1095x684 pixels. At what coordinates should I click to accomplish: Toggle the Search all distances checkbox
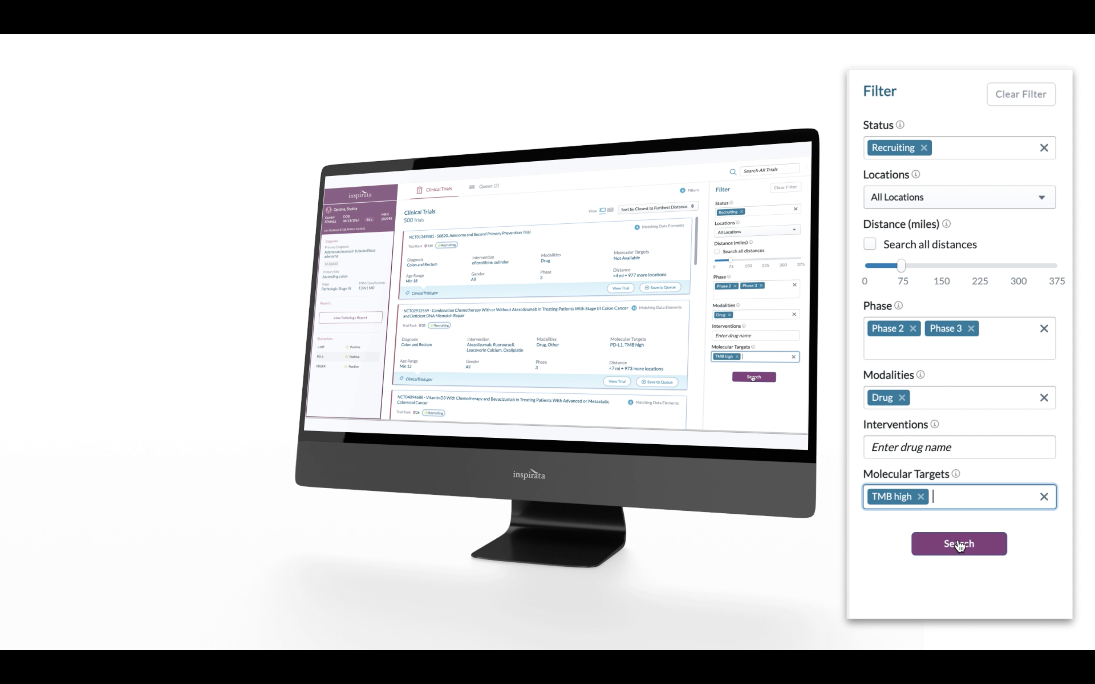point(870,244)
